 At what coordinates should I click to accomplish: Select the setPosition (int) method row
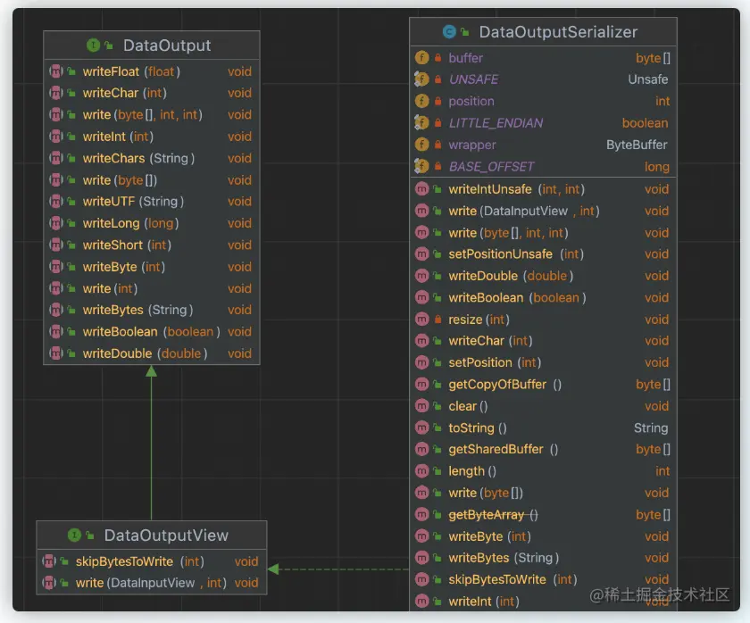click(543, 362)
